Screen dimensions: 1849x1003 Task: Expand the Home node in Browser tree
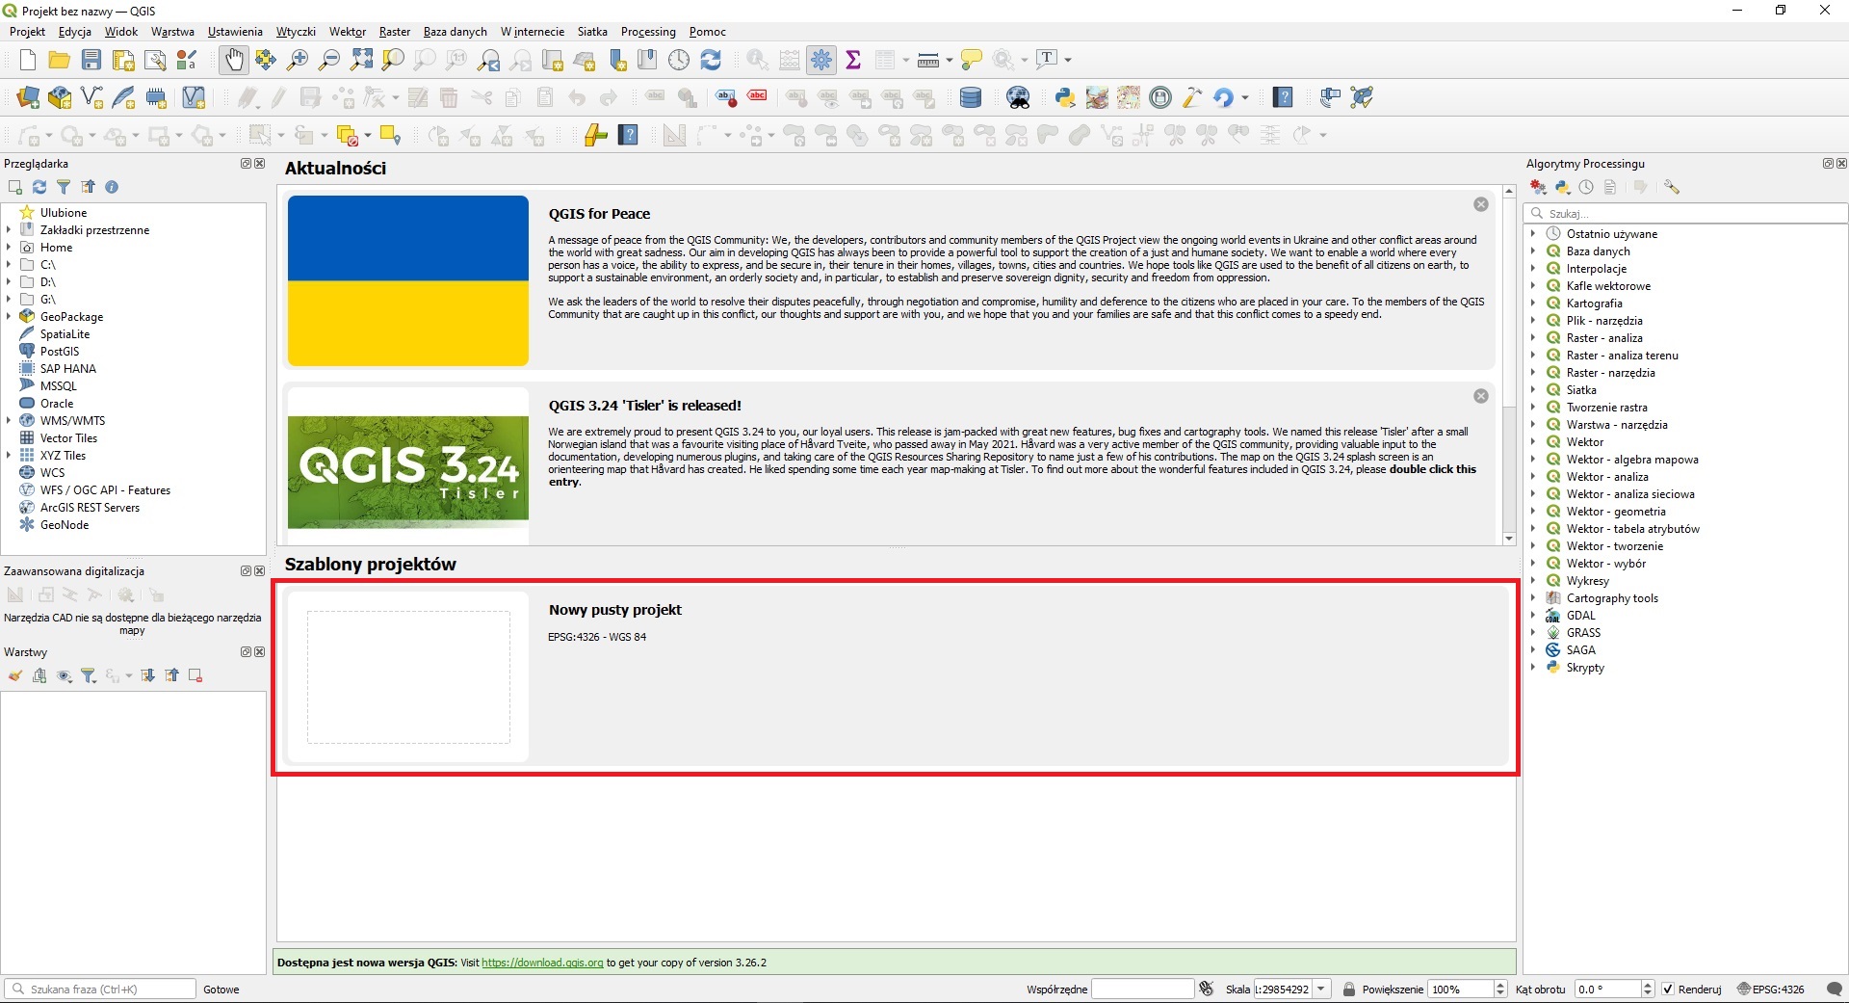click(x=9, y=248)
